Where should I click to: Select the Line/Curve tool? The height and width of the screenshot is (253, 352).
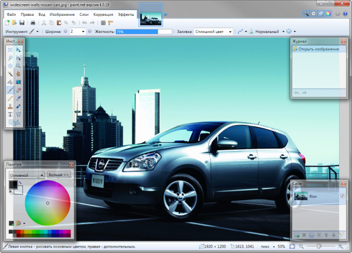18,114
